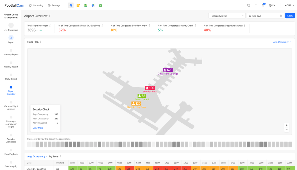Click the Apply button
297x170 pixels.
[290, 16]
